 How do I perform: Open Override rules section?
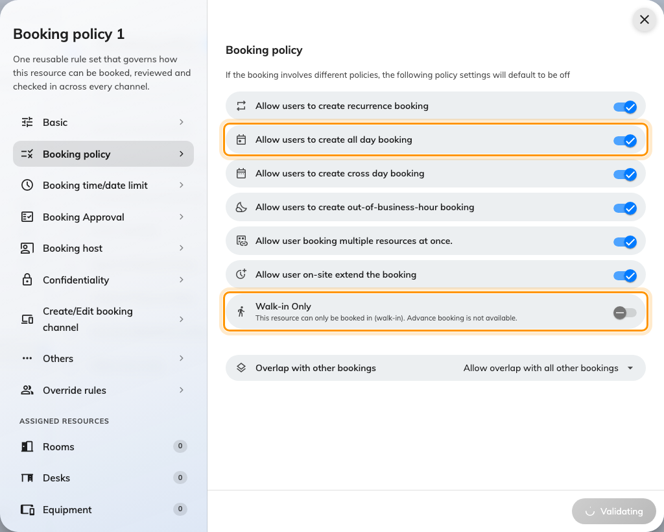[x=103, y=390]
